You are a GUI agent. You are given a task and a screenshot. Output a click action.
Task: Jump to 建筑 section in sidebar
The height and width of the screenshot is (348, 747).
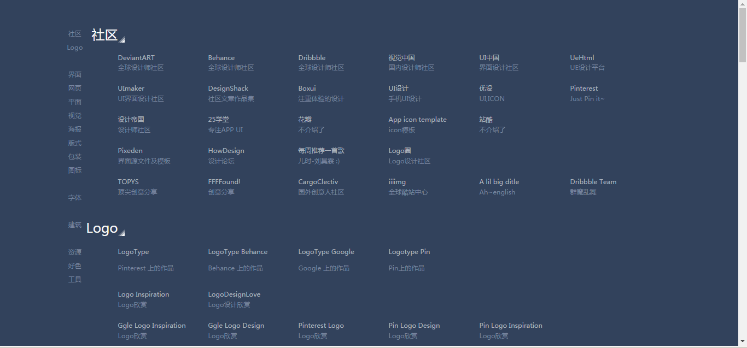75,225
